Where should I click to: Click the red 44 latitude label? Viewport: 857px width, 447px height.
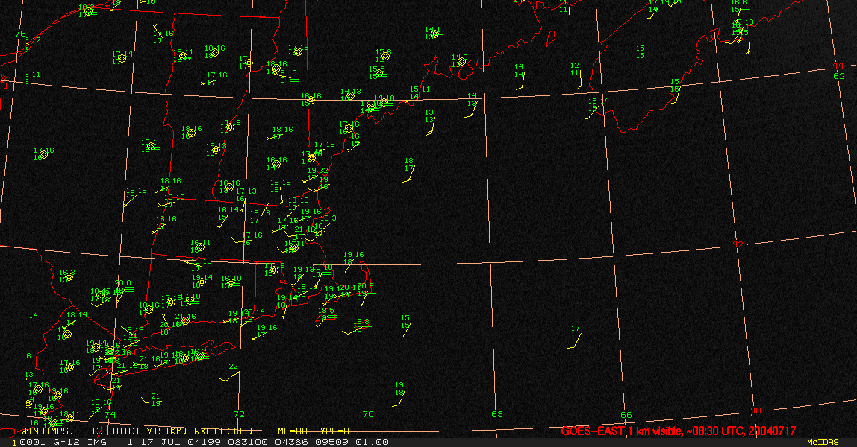(x=838, y=66)
